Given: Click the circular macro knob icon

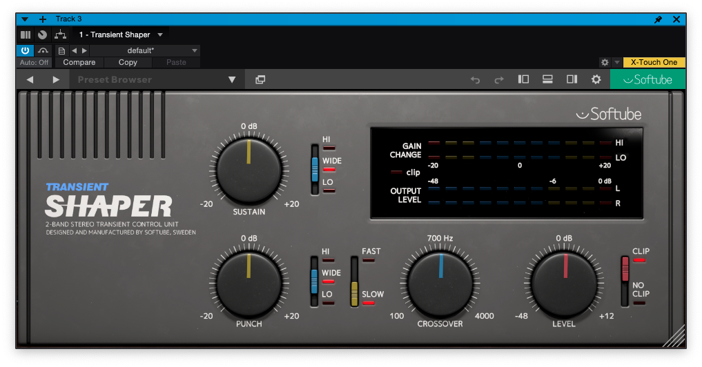Looking at the screenshot, I should 43,34.
